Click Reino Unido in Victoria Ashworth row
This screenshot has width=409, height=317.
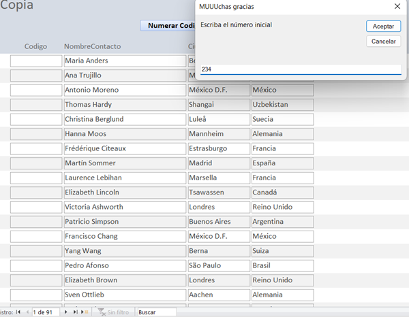coord(282,207)
